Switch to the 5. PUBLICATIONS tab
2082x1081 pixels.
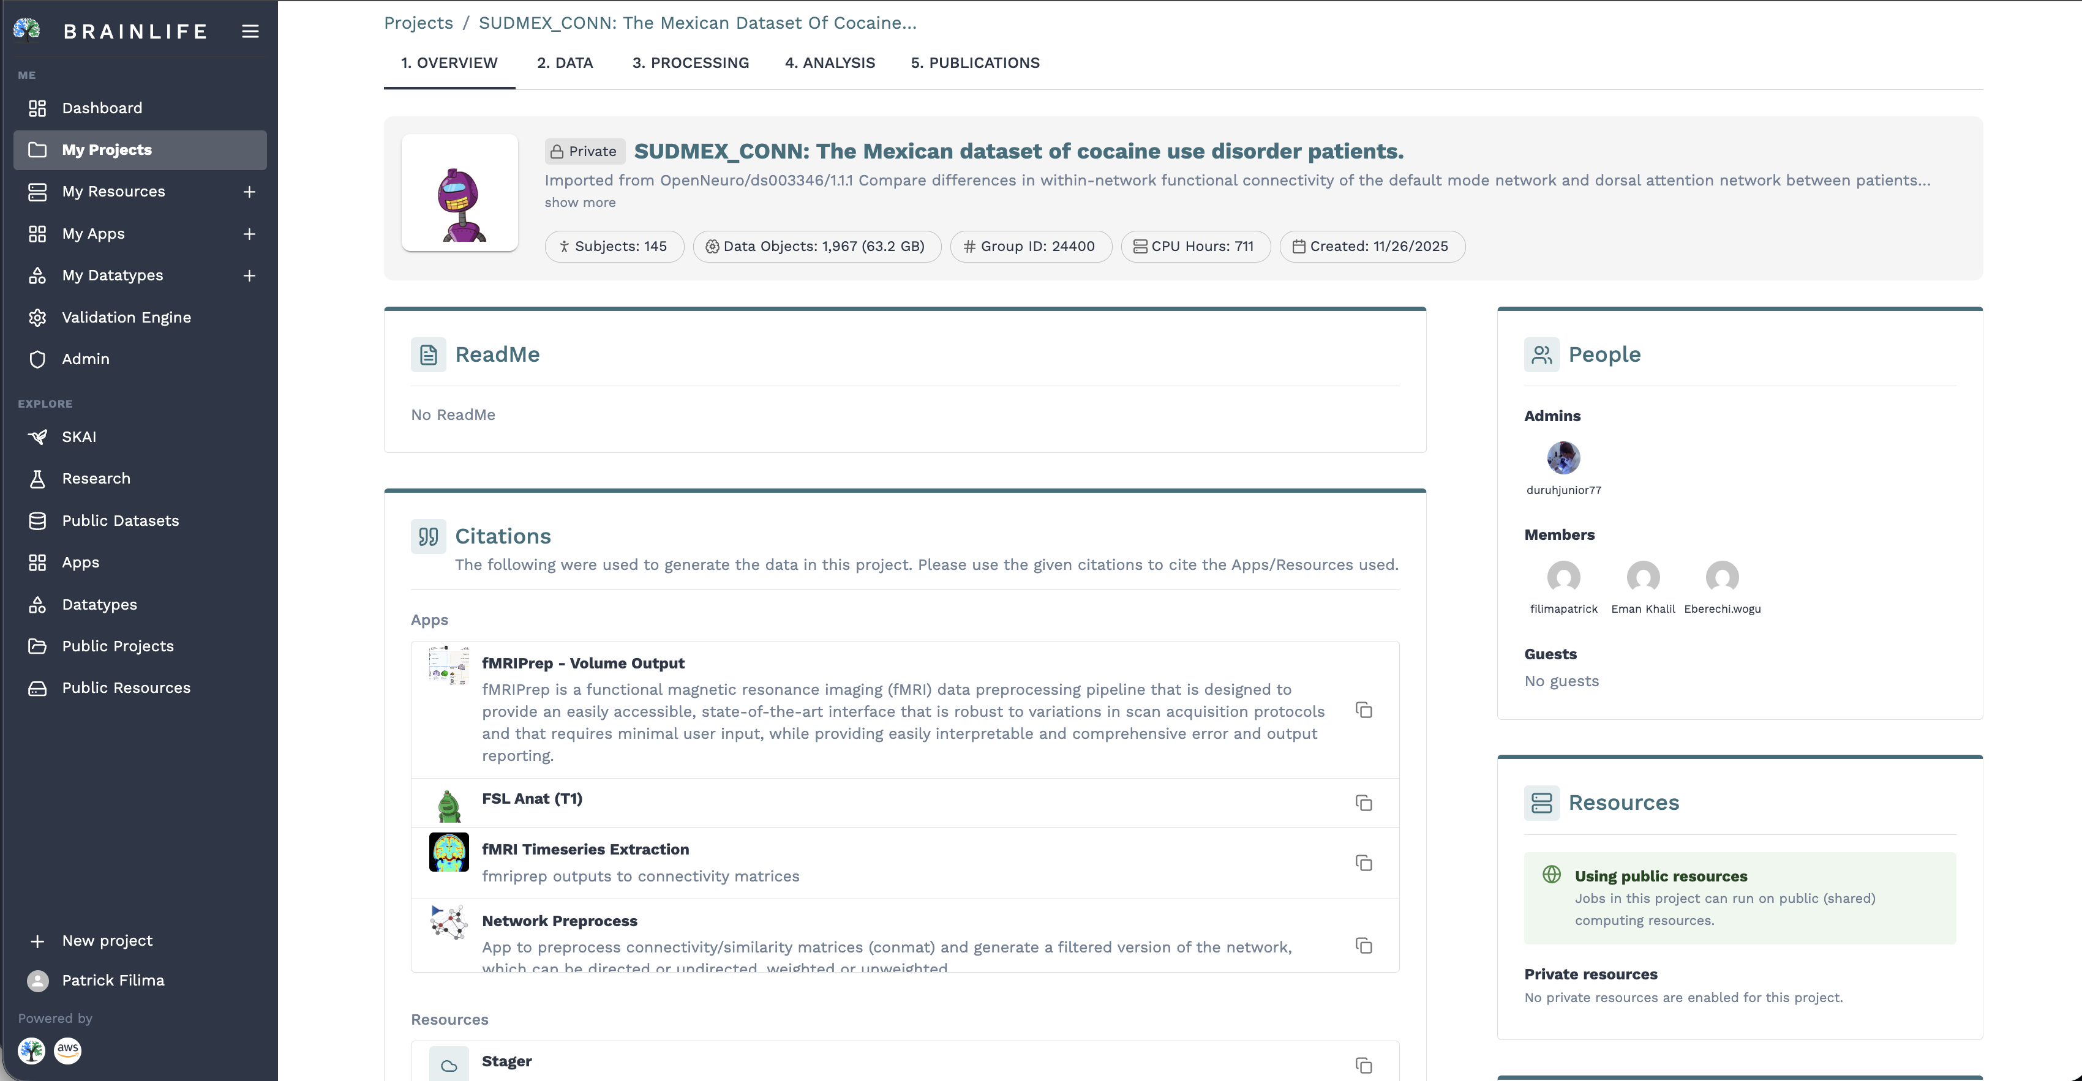(x=975, y=63)
